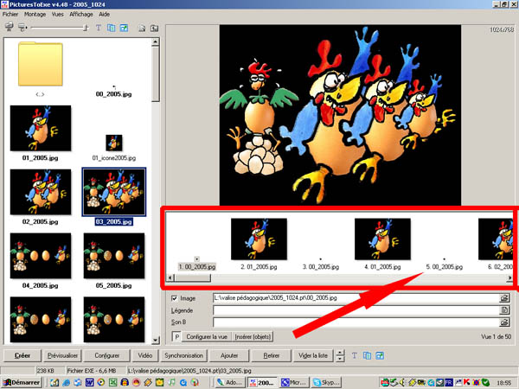The image size is (519, 389).
Task: Click the blue window icon in the top toolbar
Action: tap(124, 28)
